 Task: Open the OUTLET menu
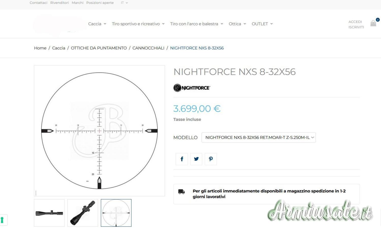tap(262, 24)
